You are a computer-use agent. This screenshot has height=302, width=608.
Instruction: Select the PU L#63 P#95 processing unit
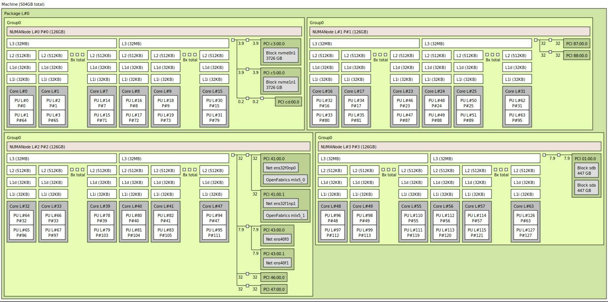point(517,118)
